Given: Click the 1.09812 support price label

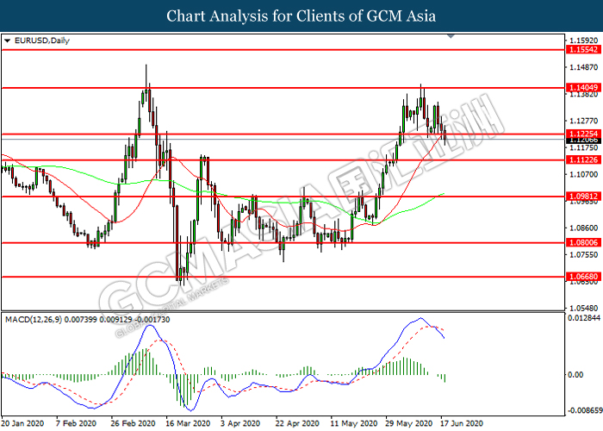Looking at the screenshot, I should (x=583, y=197).
